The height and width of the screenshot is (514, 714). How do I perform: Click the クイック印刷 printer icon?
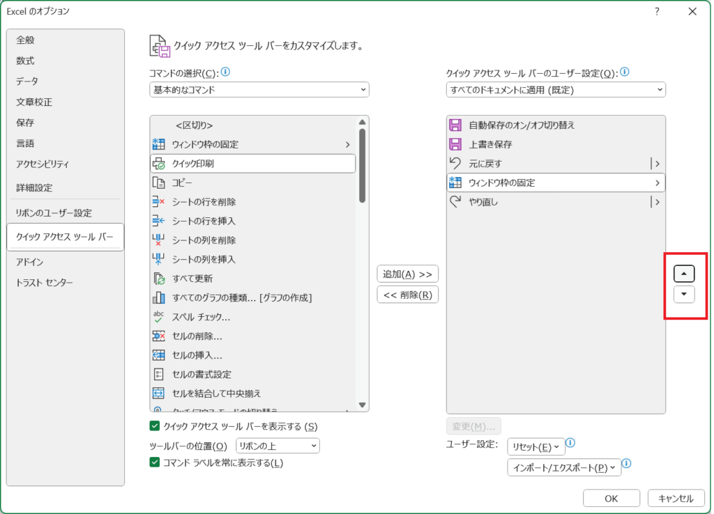[x=158, y=163]
